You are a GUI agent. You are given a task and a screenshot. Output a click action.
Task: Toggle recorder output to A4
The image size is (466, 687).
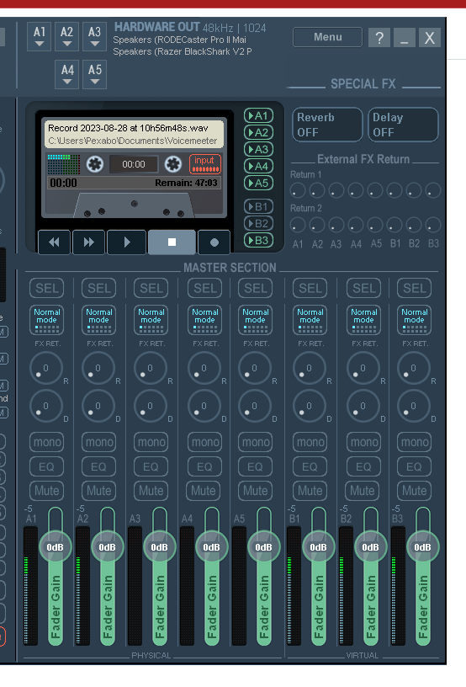point(258,166)
